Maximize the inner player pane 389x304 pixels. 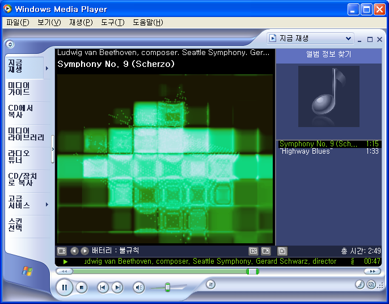point(370,40)
